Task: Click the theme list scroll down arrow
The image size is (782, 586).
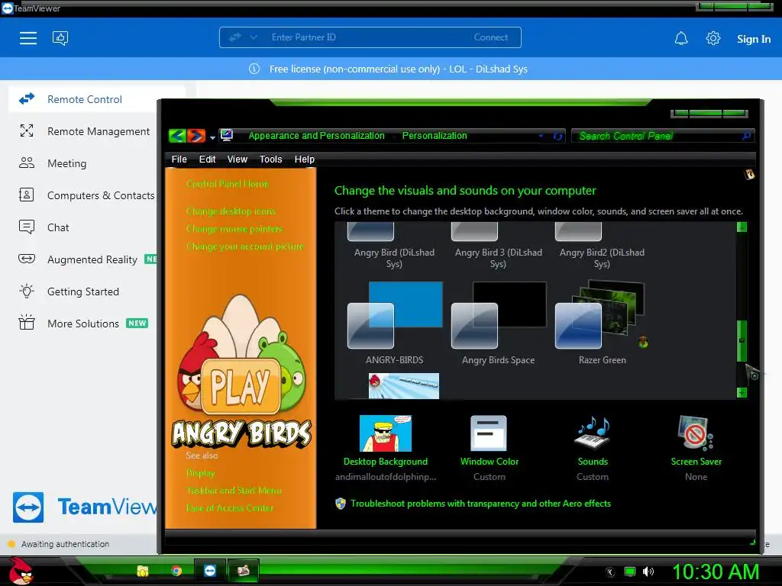Action: (x=742, y=393)
